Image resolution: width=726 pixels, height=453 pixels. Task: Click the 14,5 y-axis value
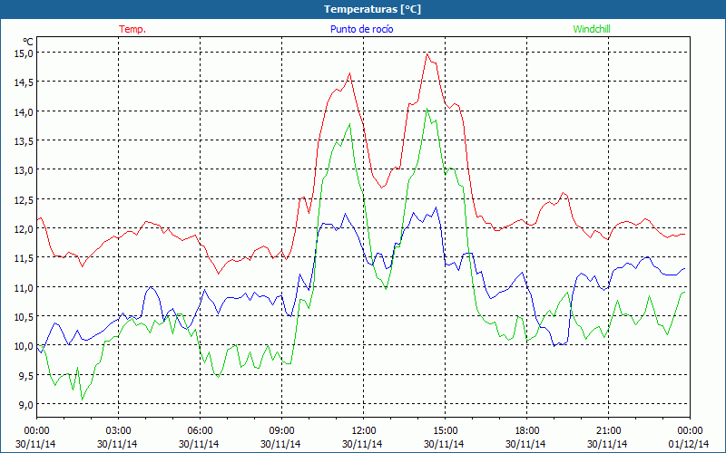25,82
